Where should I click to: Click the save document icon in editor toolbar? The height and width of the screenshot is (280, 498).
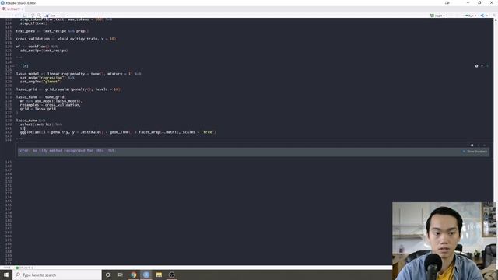coord(25,16)
